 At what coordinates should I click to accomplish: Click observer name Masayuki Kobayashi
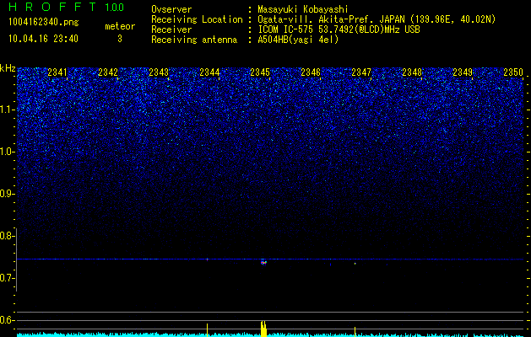[x=303, y=9]
